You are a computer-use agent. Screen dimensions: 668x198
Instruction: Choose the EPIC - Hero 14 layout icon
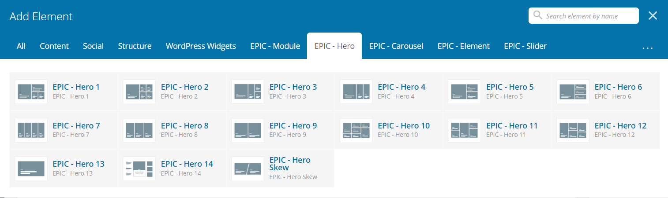click(139, 169)
